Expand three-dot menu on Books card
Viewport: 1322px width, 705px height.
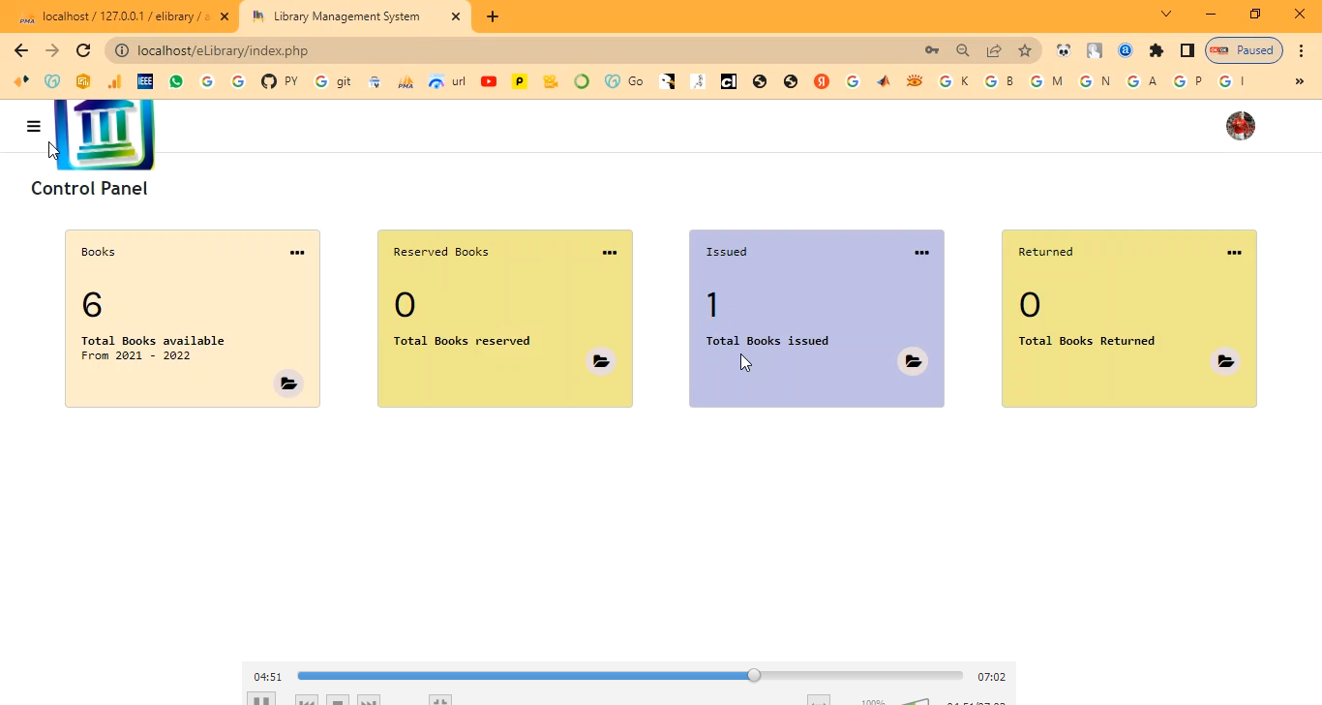point(297,253)
